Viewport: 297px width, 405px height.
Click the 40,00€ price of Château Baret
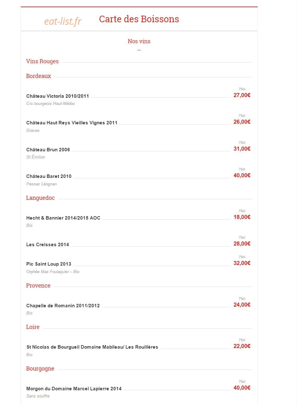tap(242, 175)
